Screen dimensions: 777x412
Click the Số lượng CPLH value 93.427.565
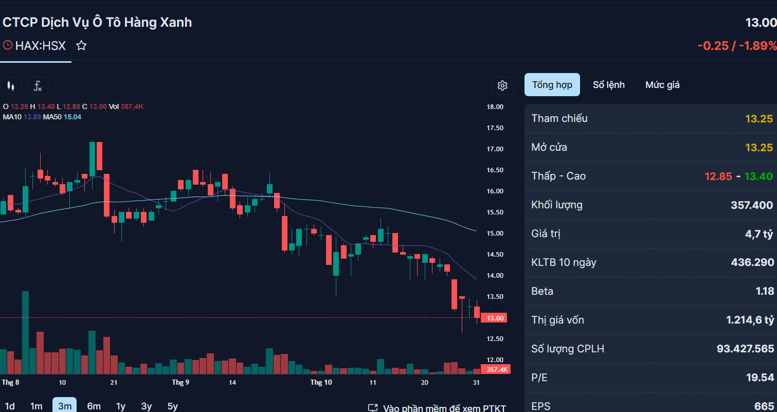click(745, 349)
